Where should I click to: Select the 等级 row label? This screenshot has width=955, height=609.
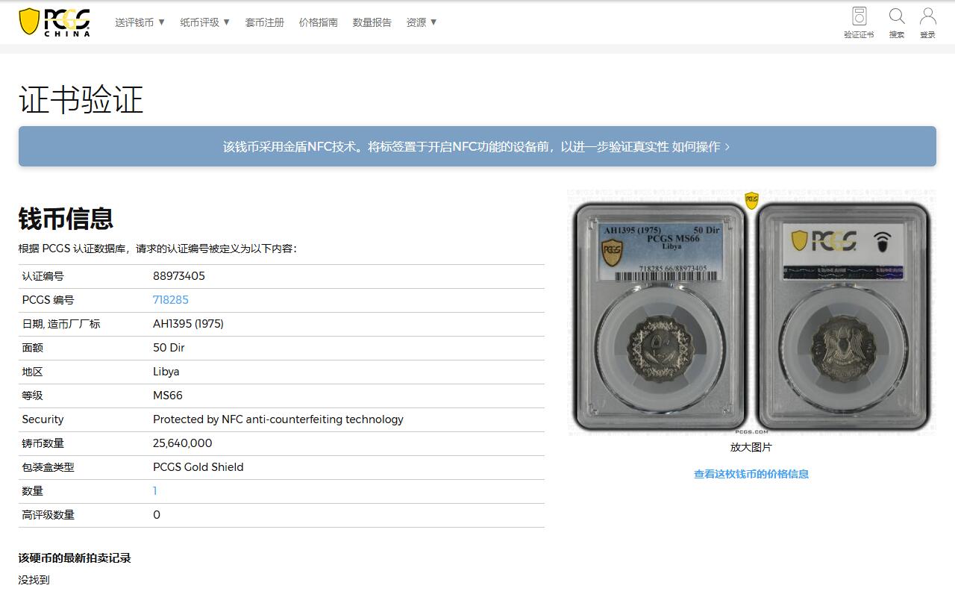click(32, 396)
